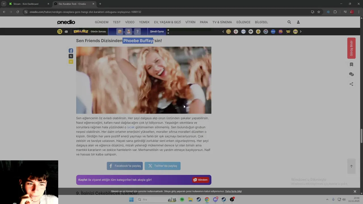Share on X from left sidebar icon

(71, 56)
